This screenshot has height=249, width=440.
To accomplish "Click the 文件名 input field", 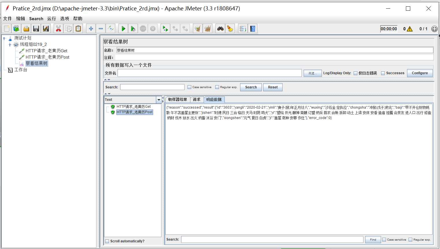I will (210, 73).
